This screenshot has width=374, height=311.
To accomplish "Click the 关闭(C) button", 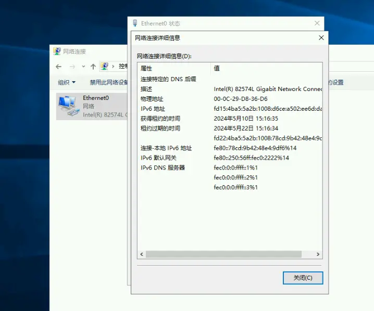I will pyautogui.click(x=303, y=278).
